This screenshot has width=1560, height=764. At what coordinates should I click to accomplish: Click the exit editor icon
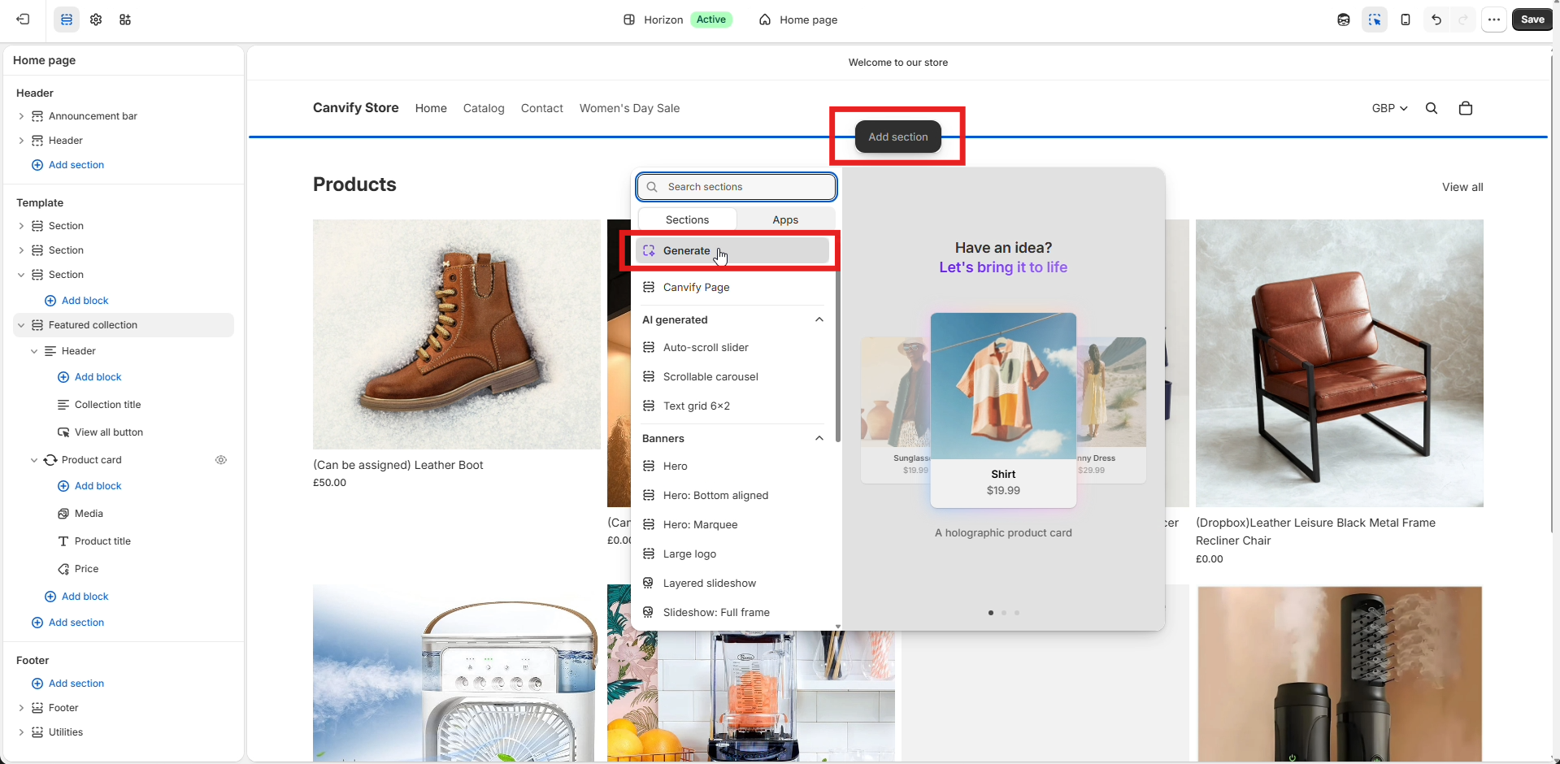[23, 20]
